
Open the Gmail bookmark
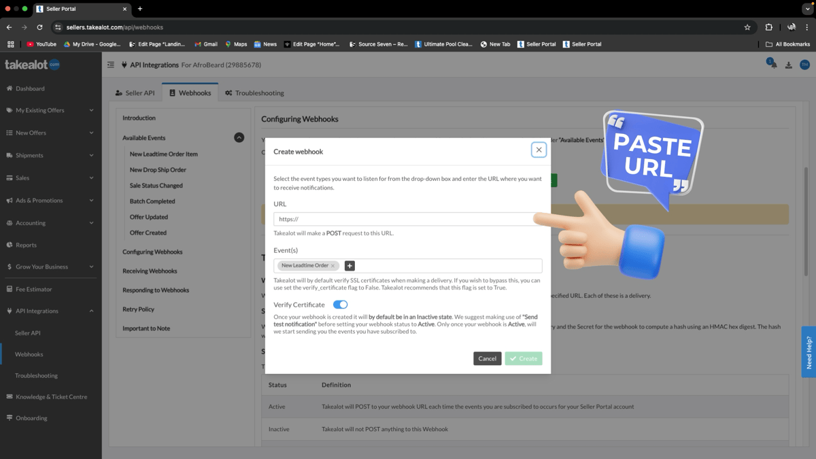(206, 44)
